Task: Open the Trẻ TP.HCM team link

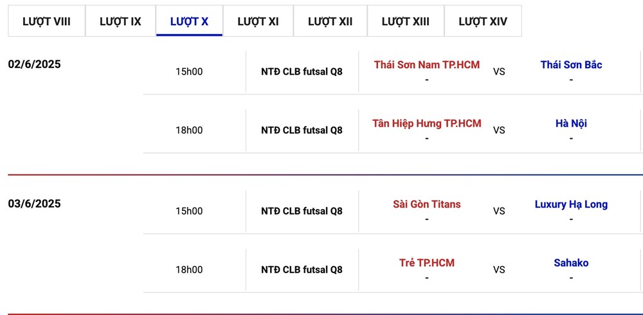Action: click(x=427, y=263)
